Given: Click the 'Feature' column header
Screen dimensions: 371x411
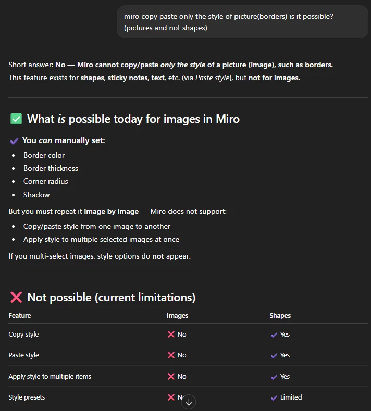Looking at the screenshot, I should click(20, 316).
